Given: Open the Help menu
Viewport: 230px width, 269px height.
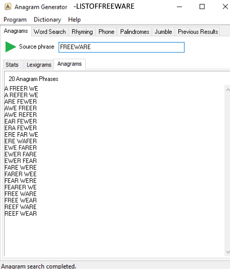Looking at the screenshot, I should coord(74,19).
